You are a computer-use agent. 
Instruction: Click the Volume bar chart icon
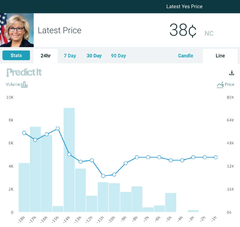tap(24, 85)
